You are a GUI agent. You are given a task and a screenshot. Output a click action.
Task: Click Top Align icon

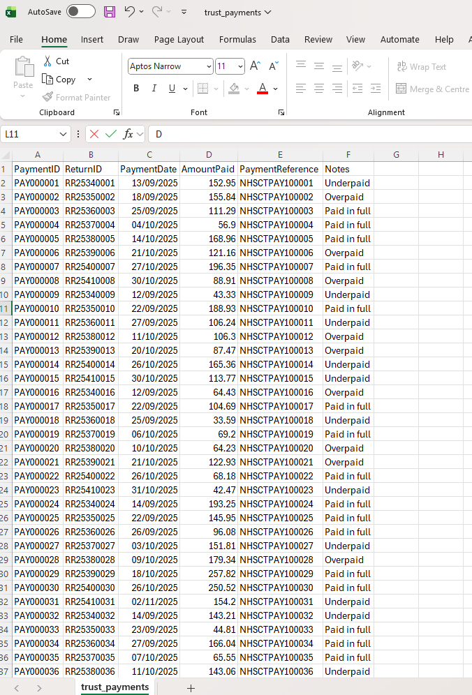tap(301, 66)
